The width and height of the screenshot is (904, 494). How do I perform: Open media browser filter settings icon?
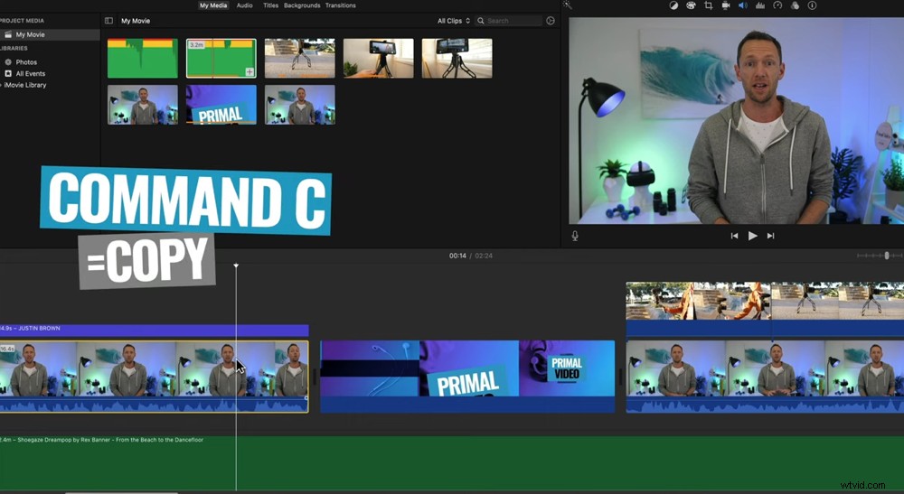[551, 21]
